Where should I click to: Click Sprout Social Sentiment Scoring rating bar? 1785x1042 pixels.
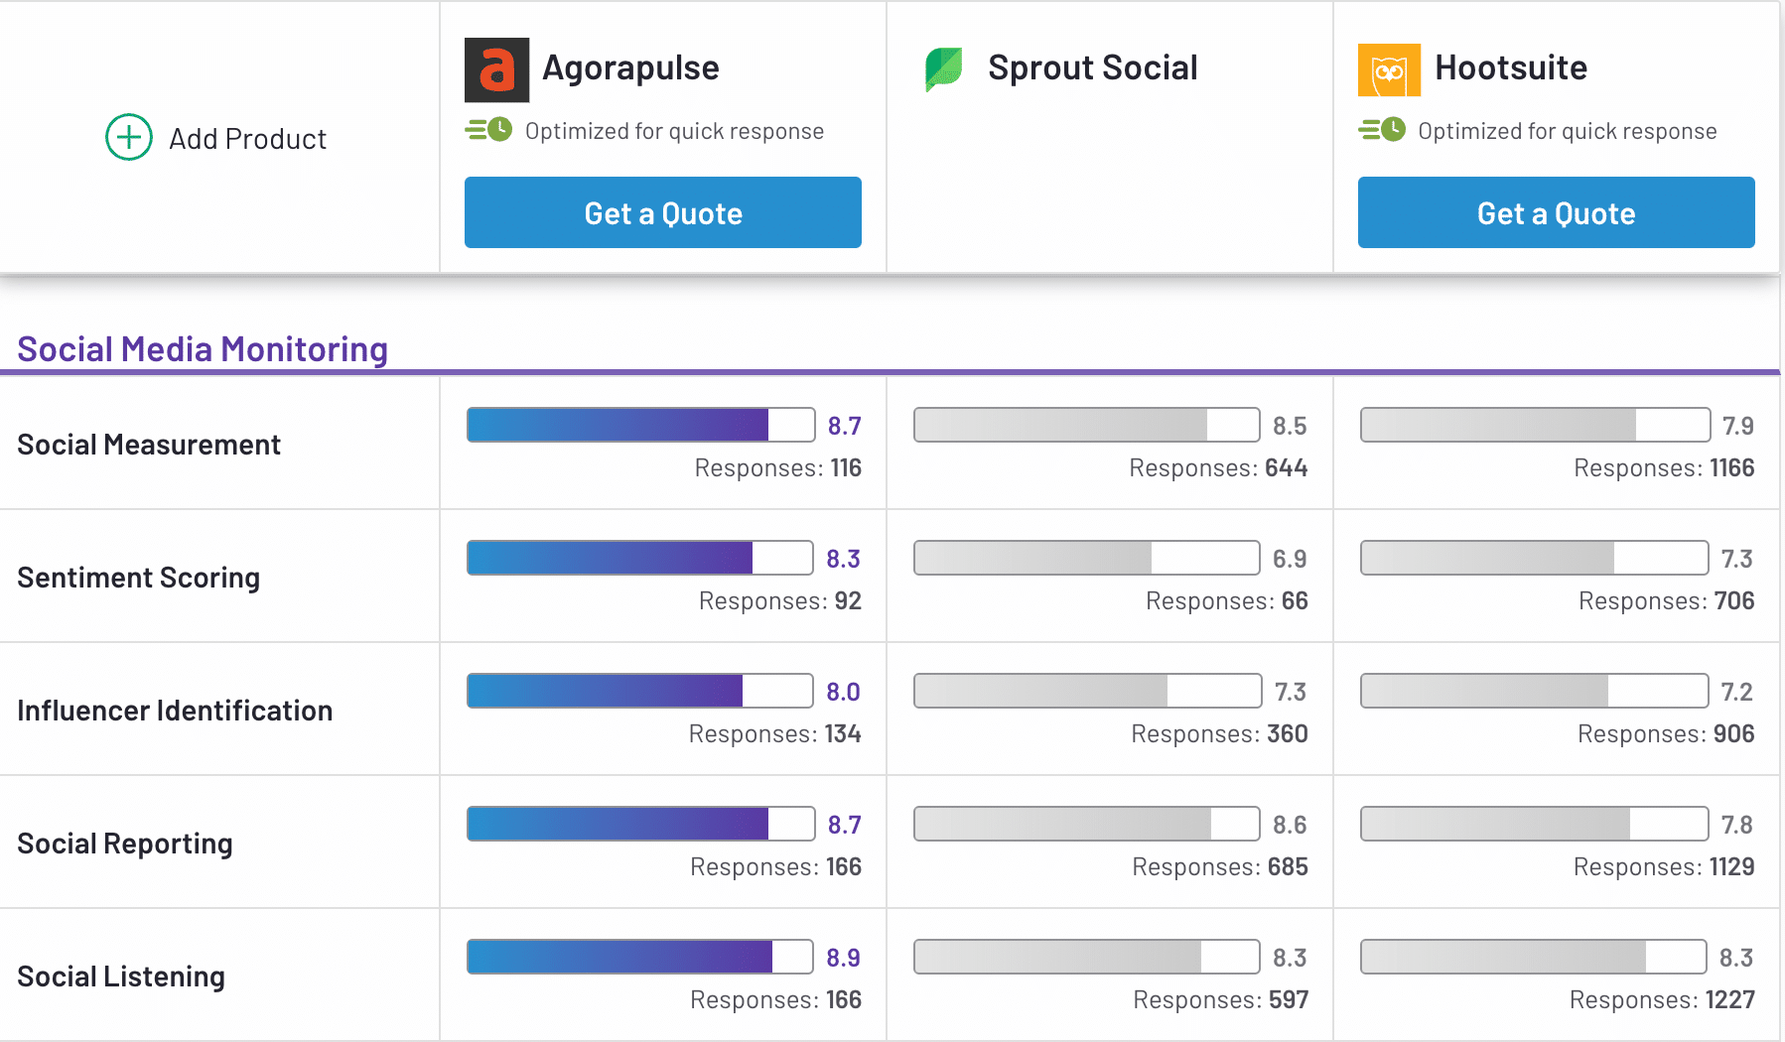1086,558
